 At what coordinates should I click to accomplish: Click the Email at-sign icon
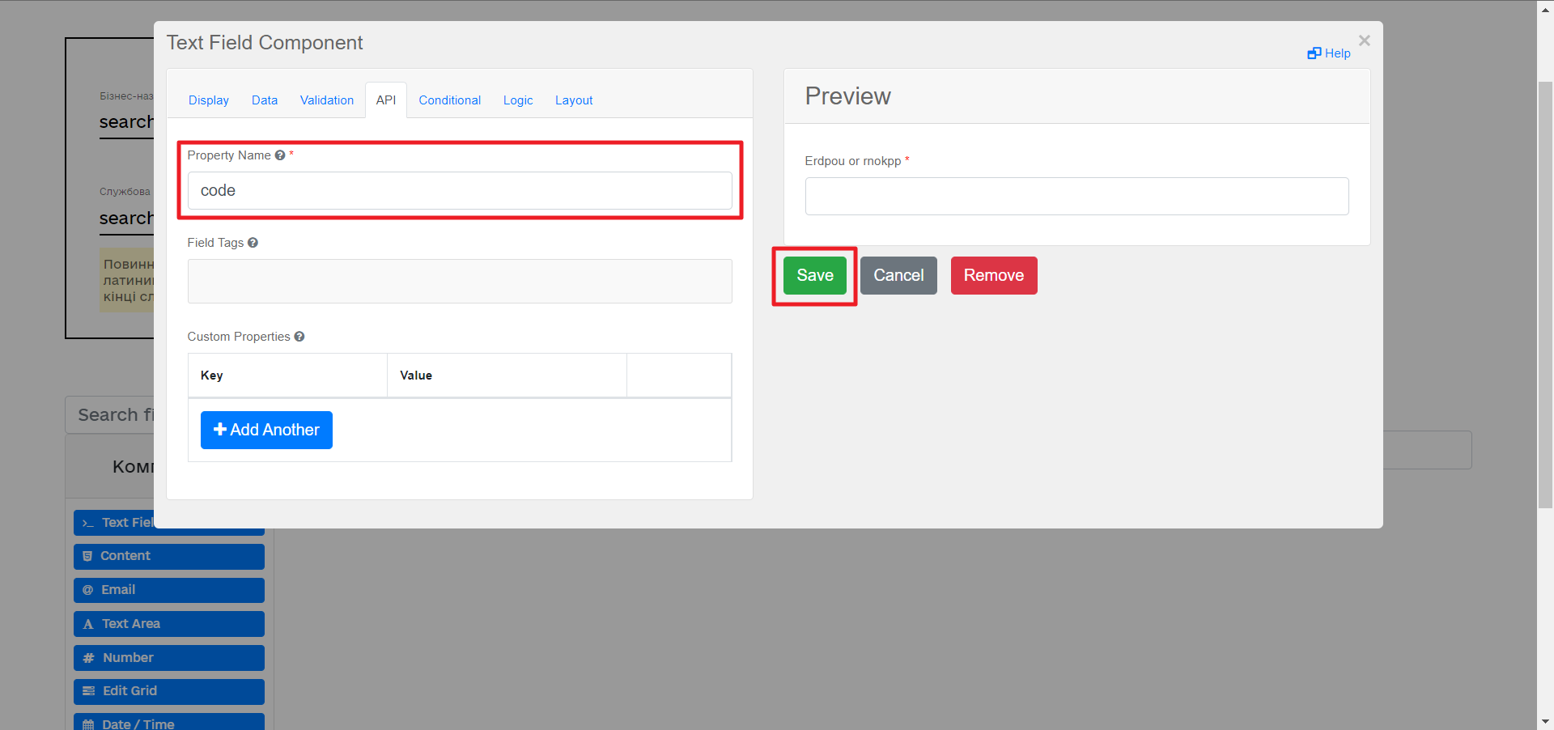coord(88,590)
